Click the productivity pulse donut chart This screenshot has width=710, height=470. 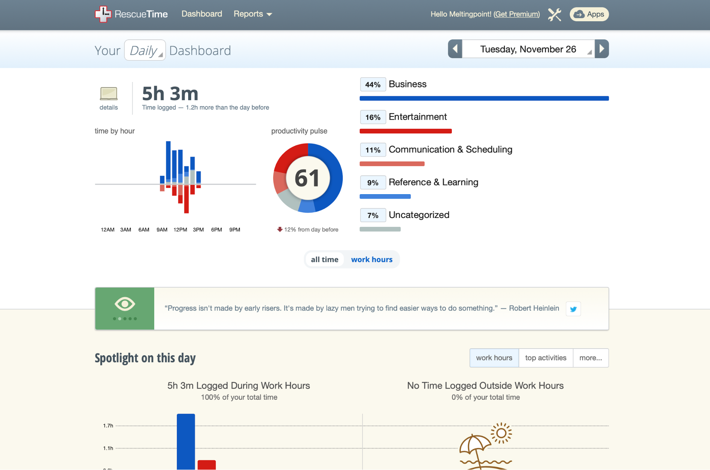308,178
